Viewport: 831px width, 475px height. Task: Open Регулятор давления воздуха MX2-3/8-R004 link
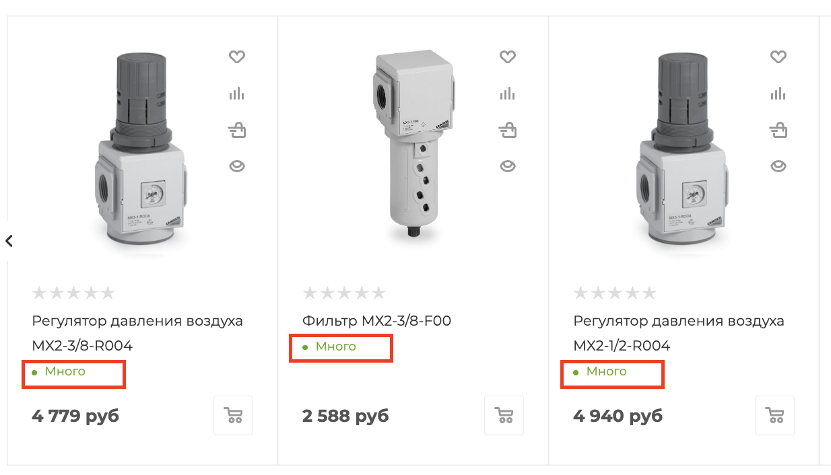137,333
